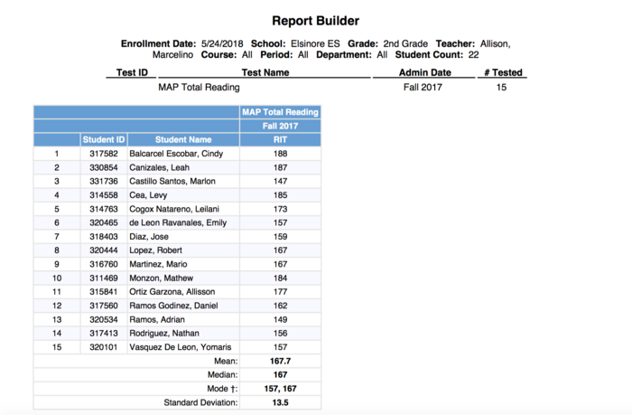The image size is (632, 415).
Task: Click student ID 311469 for Monzon, Mathew
Action: tap(104, 278)
